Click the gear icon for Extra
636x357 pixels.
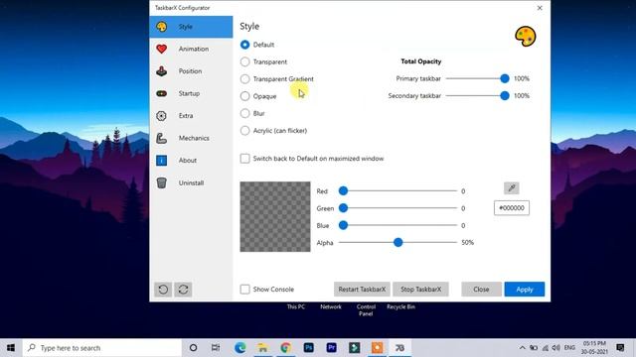tap(161, 116)
